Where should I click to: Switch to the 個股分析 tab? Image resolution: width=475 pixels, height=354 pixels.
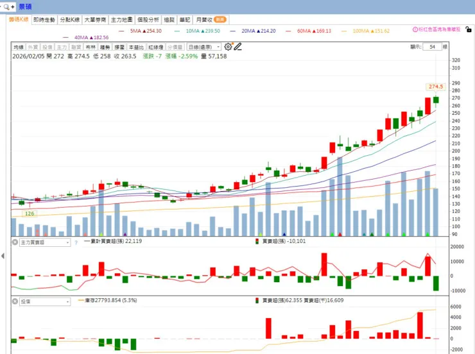148,20
